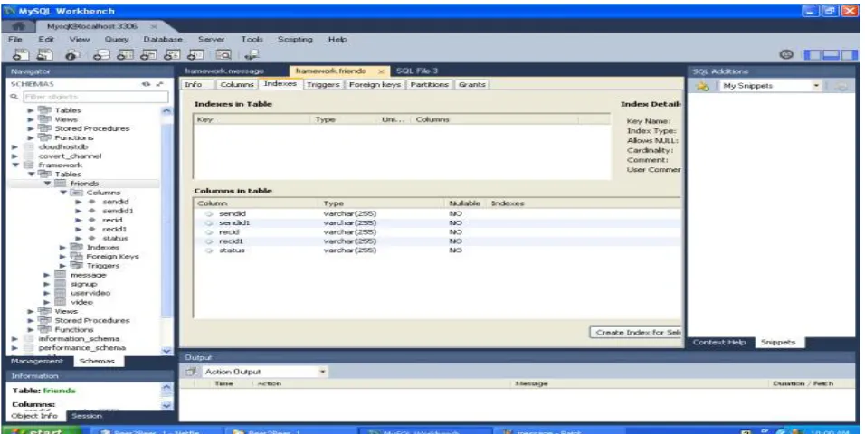Collapse the friends table node
The image size is (865, 434).
(x=47, y=183)
